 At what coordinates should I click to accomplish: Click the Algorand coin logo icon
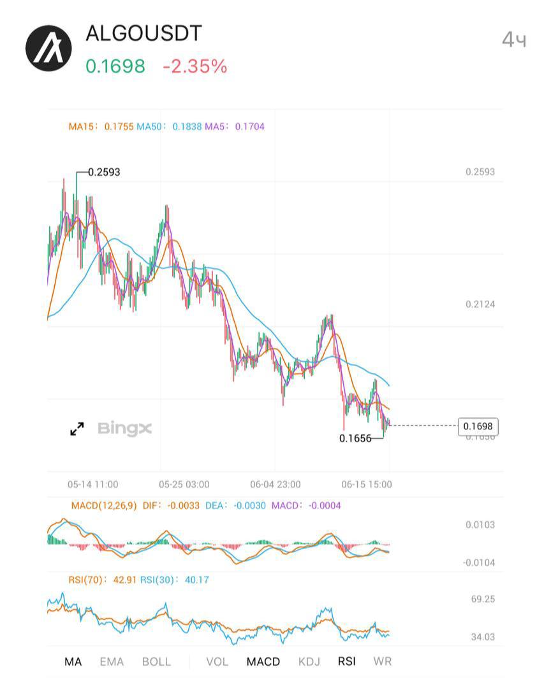point(48,48)
